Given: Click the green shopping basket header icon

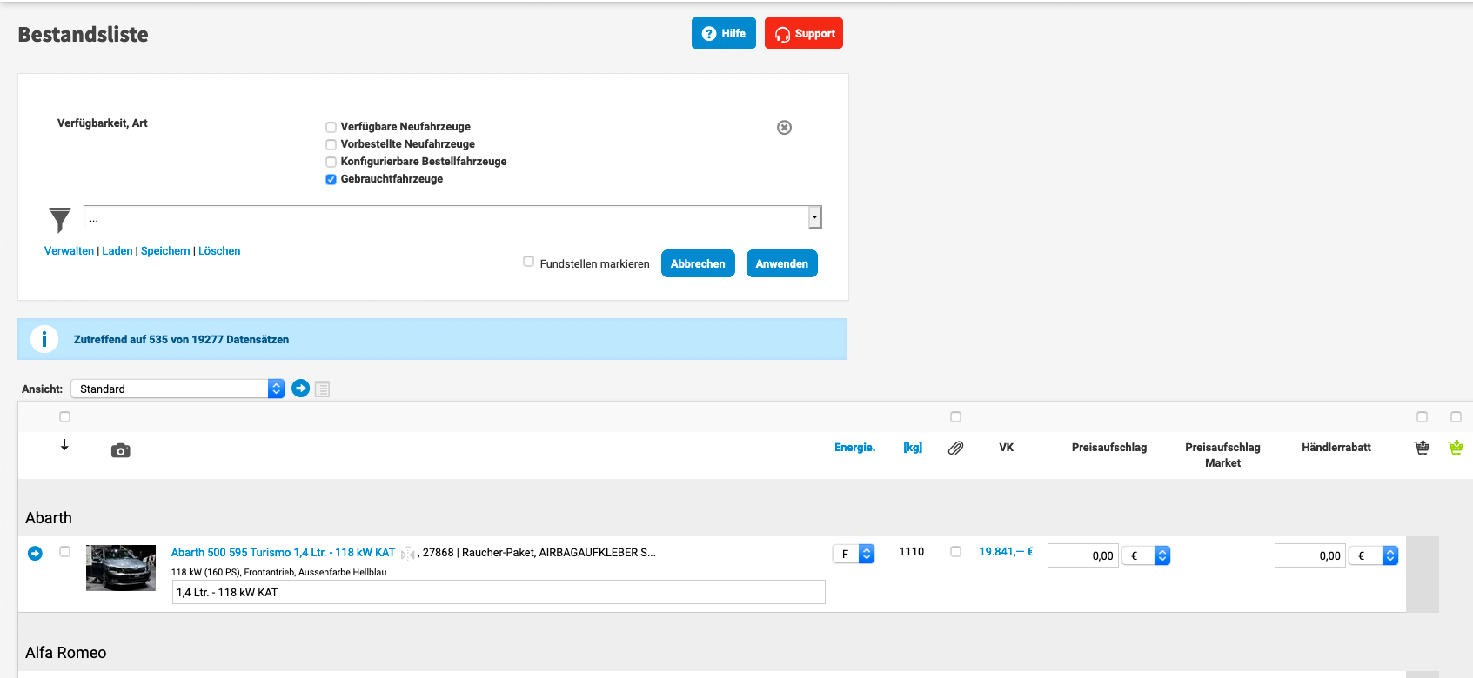Looking at the screenshot, I should 1455,448.
